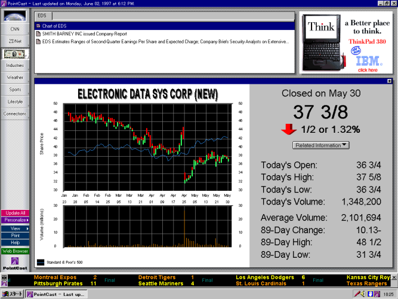The image size is (398, 299).
Task: Open the CNN channel
Action: pyautogui.click(x=15, y=29)
